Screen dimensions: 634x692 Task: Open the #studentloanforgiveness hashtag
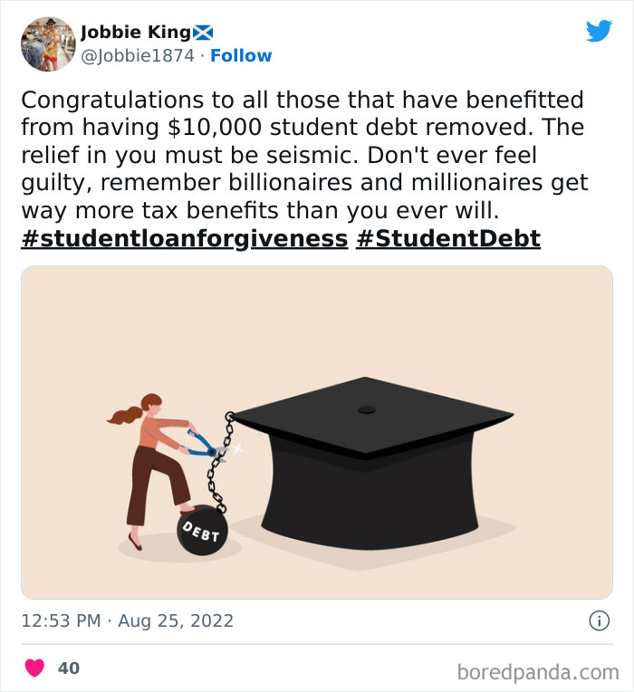(x=184, y=239)
